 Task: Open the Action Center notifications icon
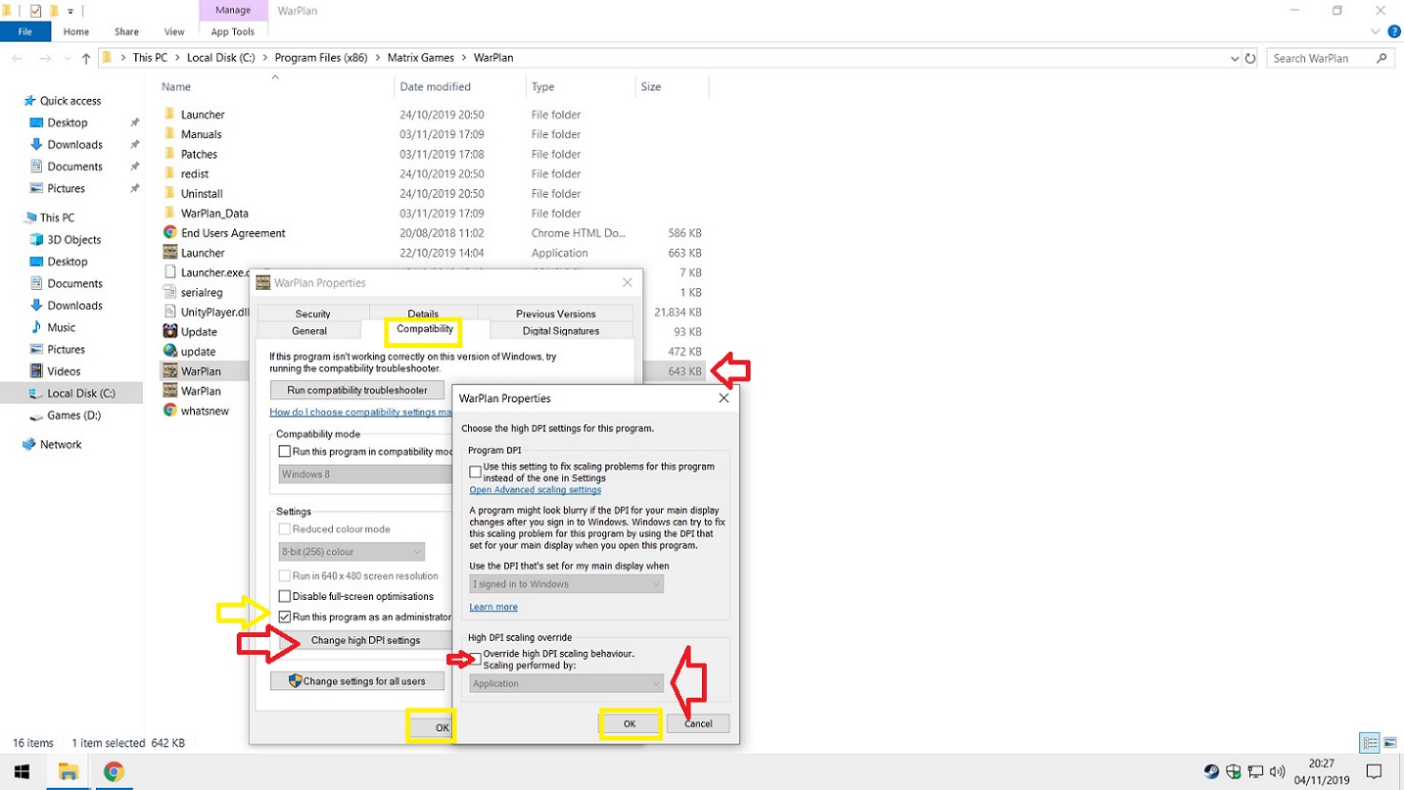1375,771
